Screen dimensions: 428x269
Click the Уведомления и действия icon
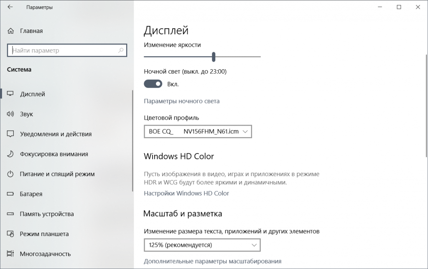11,134
